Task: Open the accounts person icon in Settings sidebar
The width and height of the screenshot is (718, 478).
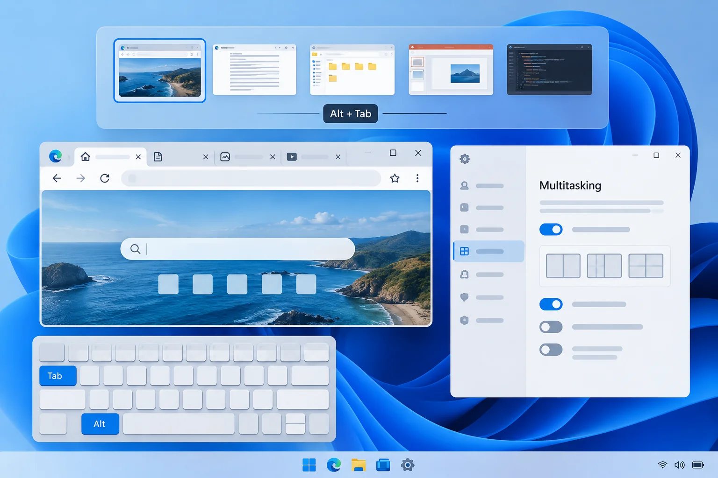Action: pos(464,186)
